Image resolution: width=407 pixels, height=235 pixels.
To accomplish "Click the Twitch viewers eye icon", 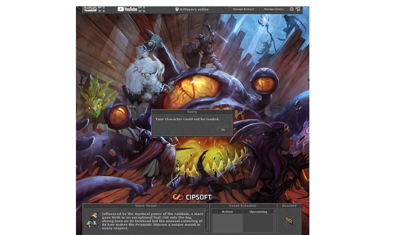I will (x=100, y=11).
